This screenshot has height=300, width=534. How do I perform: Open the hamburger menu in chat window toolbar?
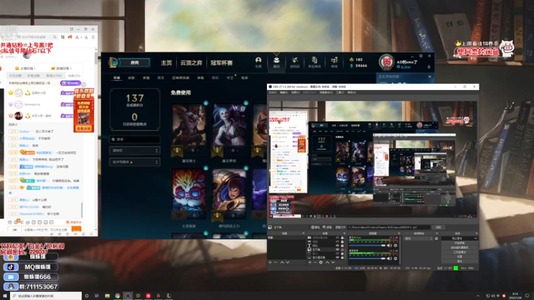tap(93, 37)
